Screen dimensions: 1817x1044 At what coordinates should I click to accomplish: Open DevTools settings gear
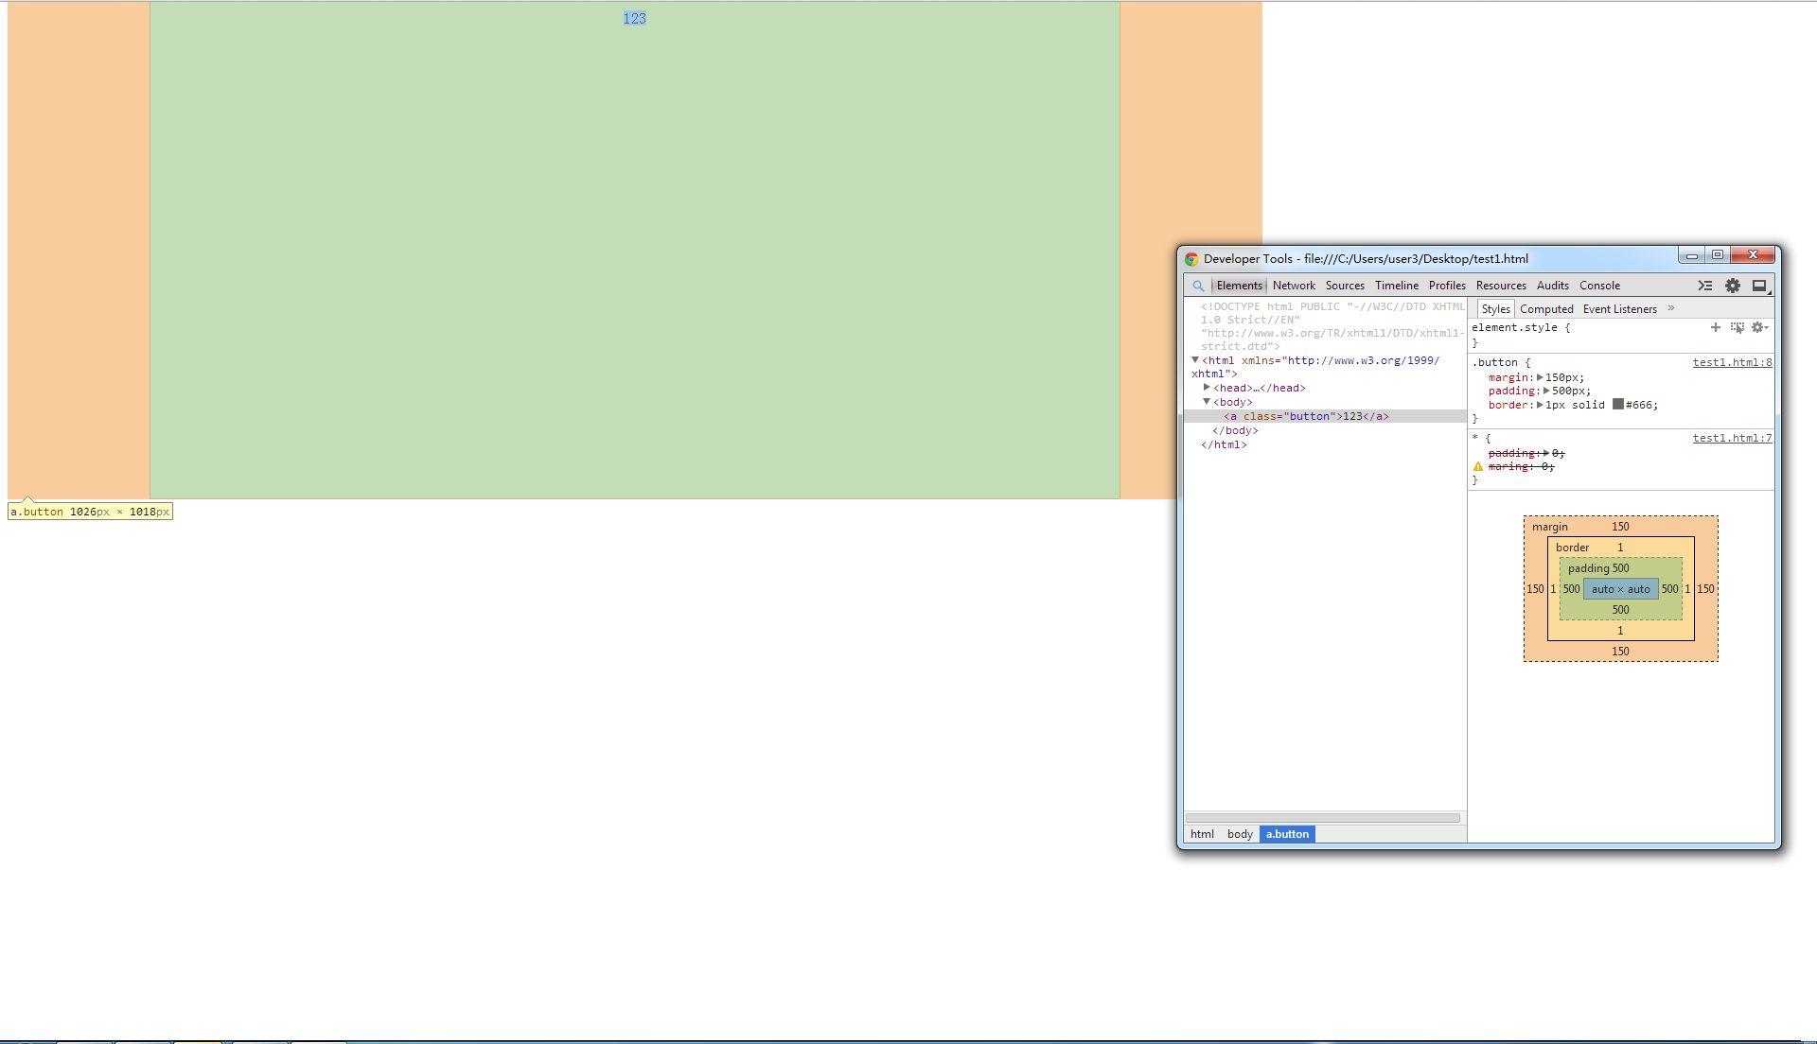[1732, 286]
